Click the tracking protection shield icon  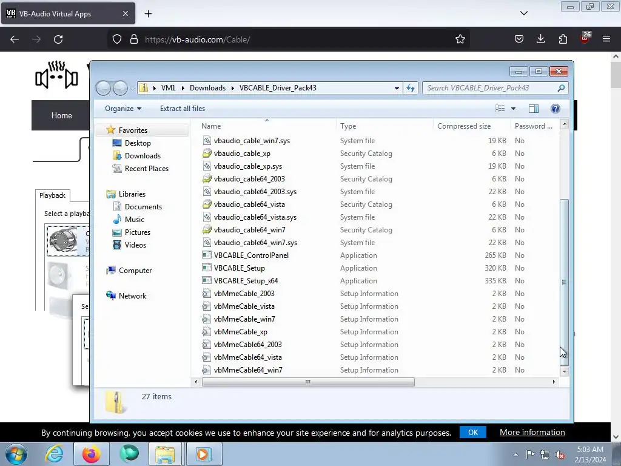click(x=117, y=39)
